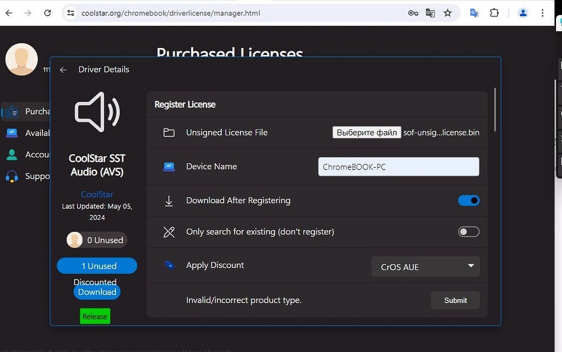Click the Available drivers laptop icon
Image resolution: width=562 pixels, height=352 pixels.
(12, 133)
